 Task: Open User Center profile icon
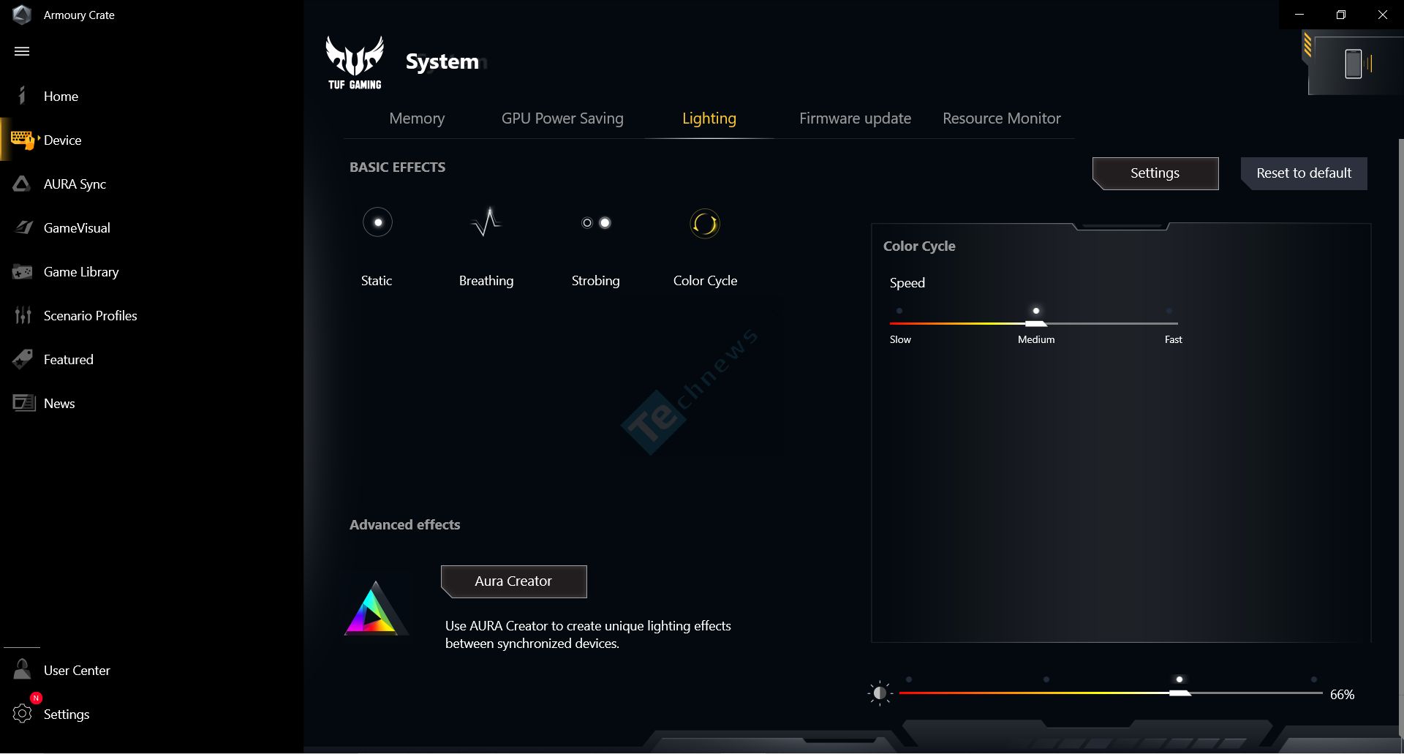[x=22, y=669]
